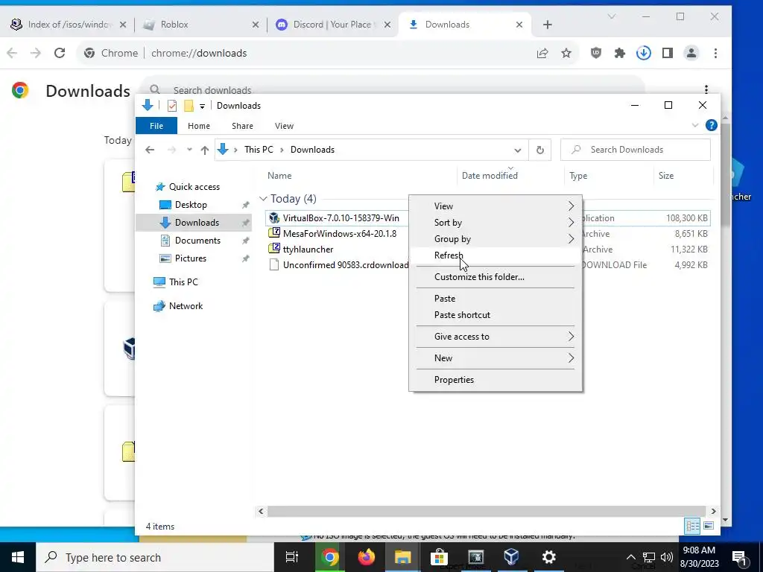Screen dimensions: 763x572
Task: Select Customize this folder...
Action: [496, 277]
